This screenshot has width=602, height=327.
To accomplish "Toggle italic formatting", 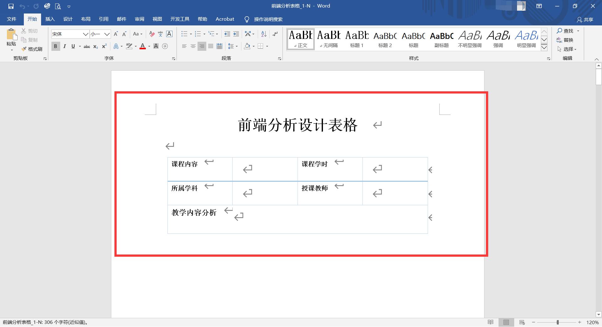I will point(65,46).
